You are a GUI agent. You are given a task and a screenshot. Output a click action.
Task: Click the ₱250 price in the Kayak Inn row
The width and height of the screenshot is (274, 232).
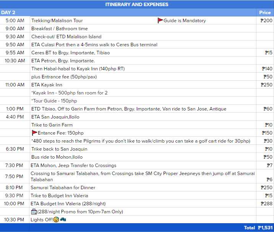(x=265, y=85)
